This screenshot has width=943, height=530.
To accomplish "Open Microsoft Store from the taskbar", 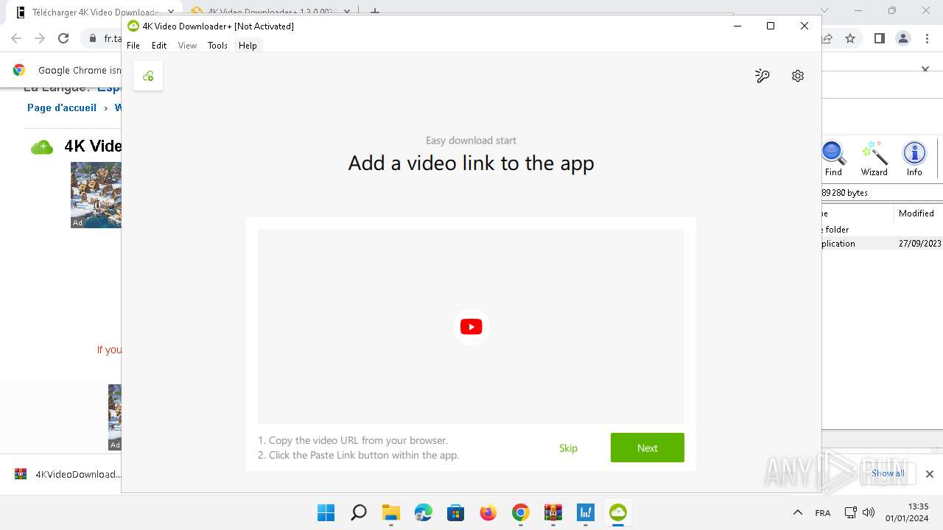I will tap(455, 512).
